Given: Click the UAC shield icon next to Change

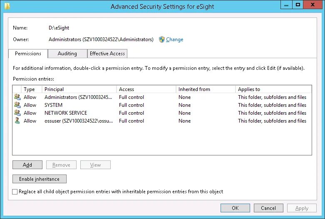Looking at the screenshot, I should click(x=162, y=39).
